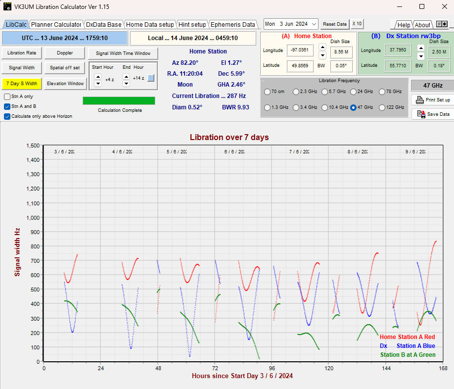Open the Signal Width Time Window
Screen dimensions: 454x389
pyautogui.click(x=123, y=53)
